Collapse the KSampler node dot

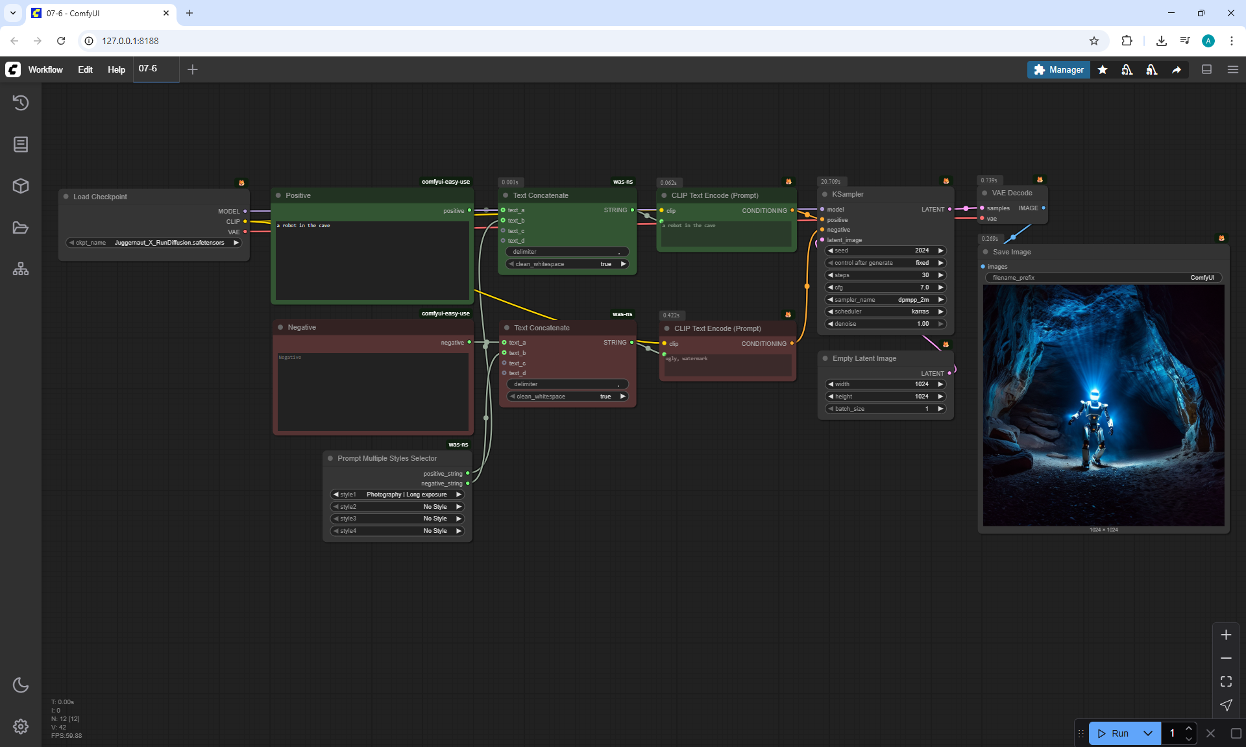tap(825, 194)
